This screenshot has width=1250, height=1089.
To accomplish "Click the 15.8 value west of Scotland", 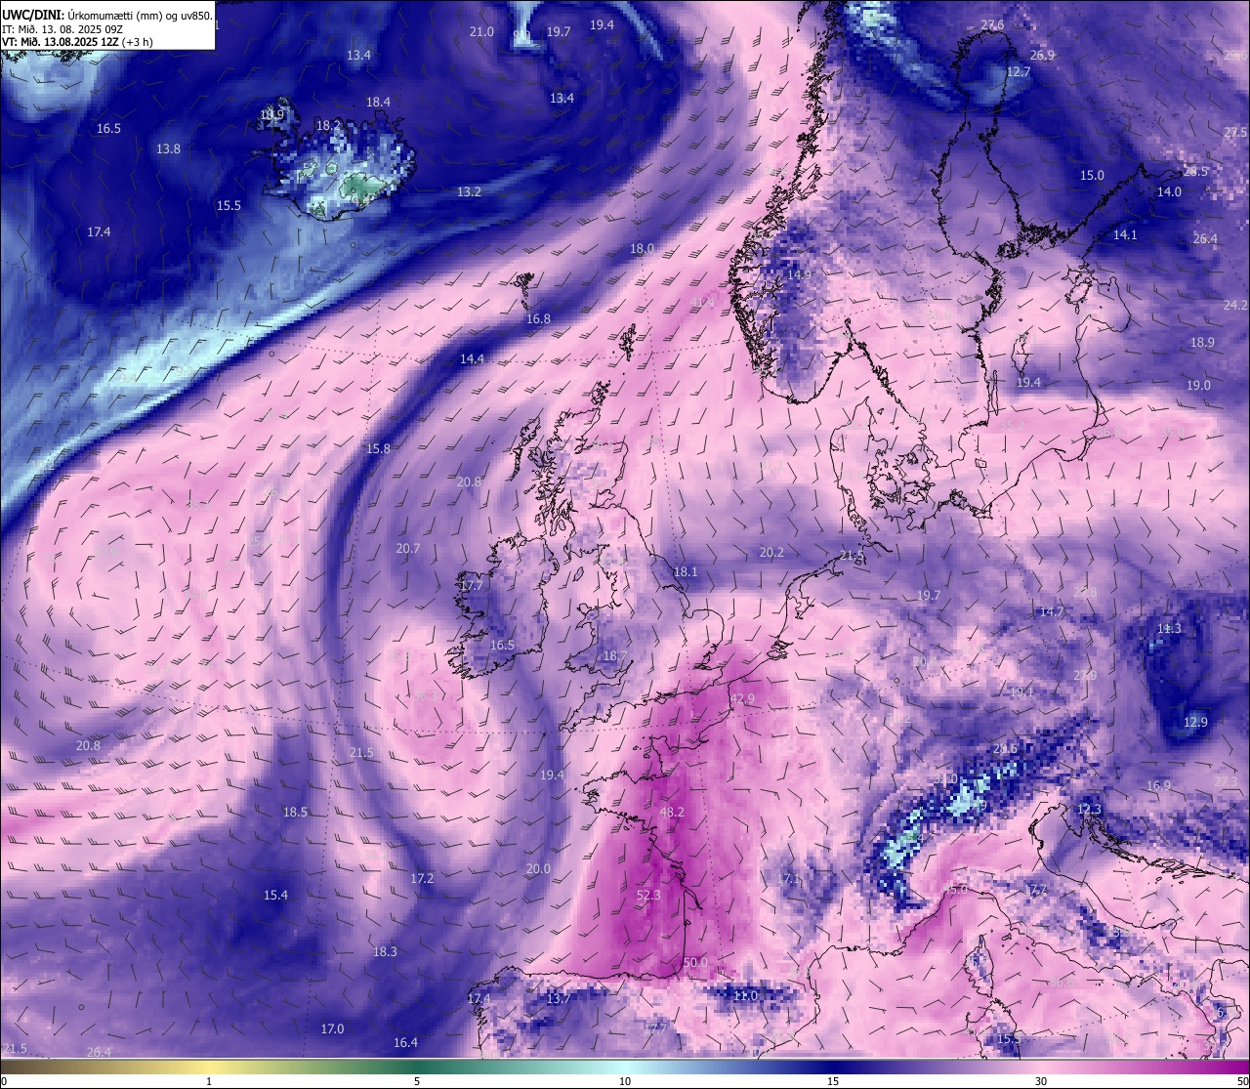I will (378, 448).
